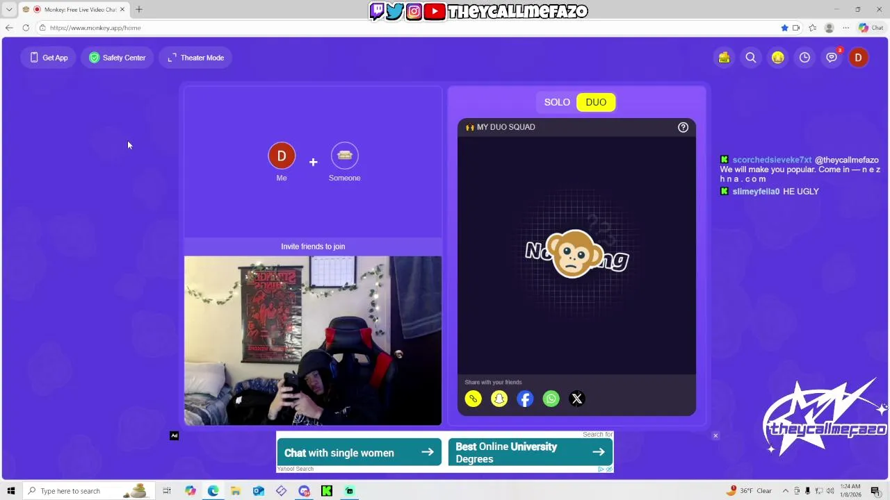Open Microsoft Edge on the taskbar
This screenshot has height=500, width=890.
[x=213, y=491]
